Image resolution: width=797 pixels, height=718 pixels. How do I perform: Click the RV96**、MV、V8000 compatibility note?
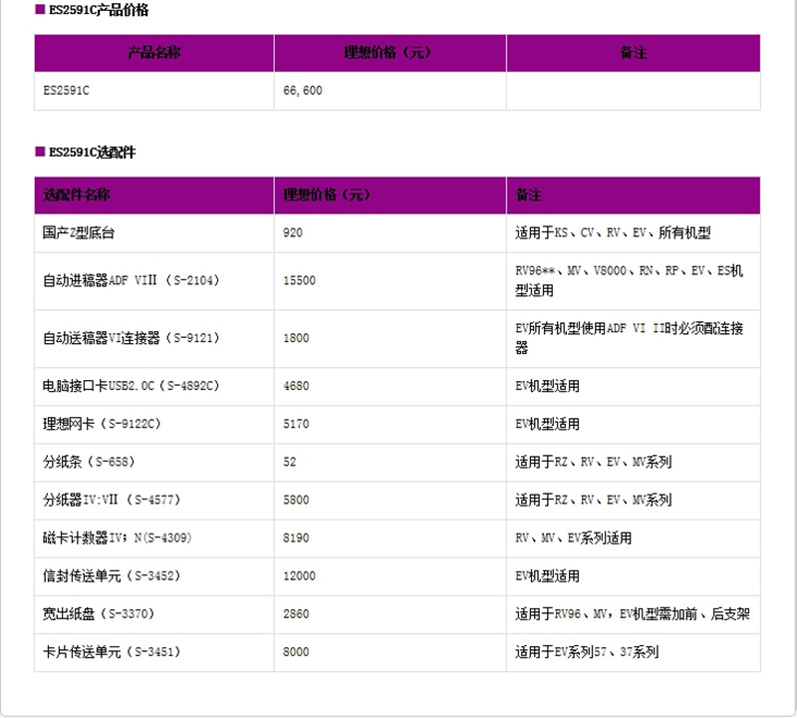(630, 281)
